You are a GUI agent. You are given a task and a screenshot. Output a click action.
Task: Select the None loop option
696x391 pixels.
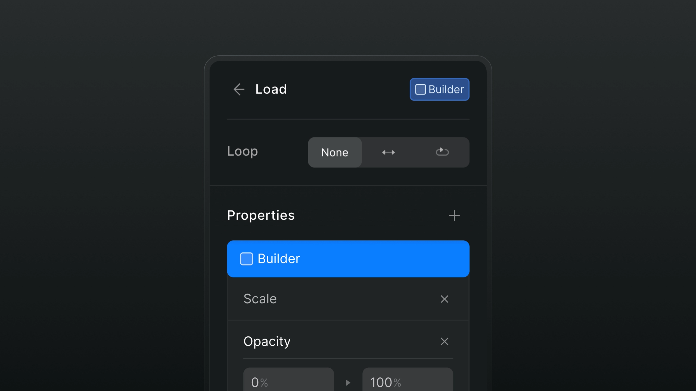point(335,152)
